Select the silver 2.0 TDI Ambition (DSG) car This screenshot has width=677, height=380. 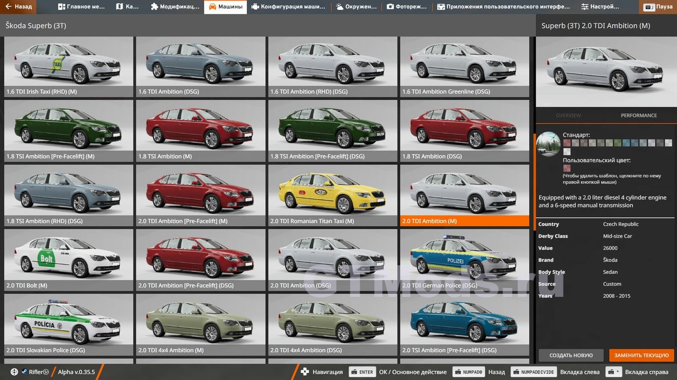[333, 260]
